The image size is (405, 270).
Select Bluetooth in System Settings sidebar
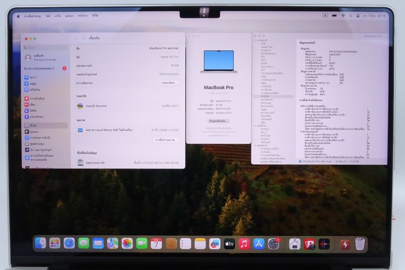(x=46, y=84)
